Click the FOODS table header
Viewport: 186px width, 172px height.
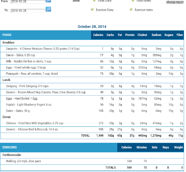pos(7,35)
